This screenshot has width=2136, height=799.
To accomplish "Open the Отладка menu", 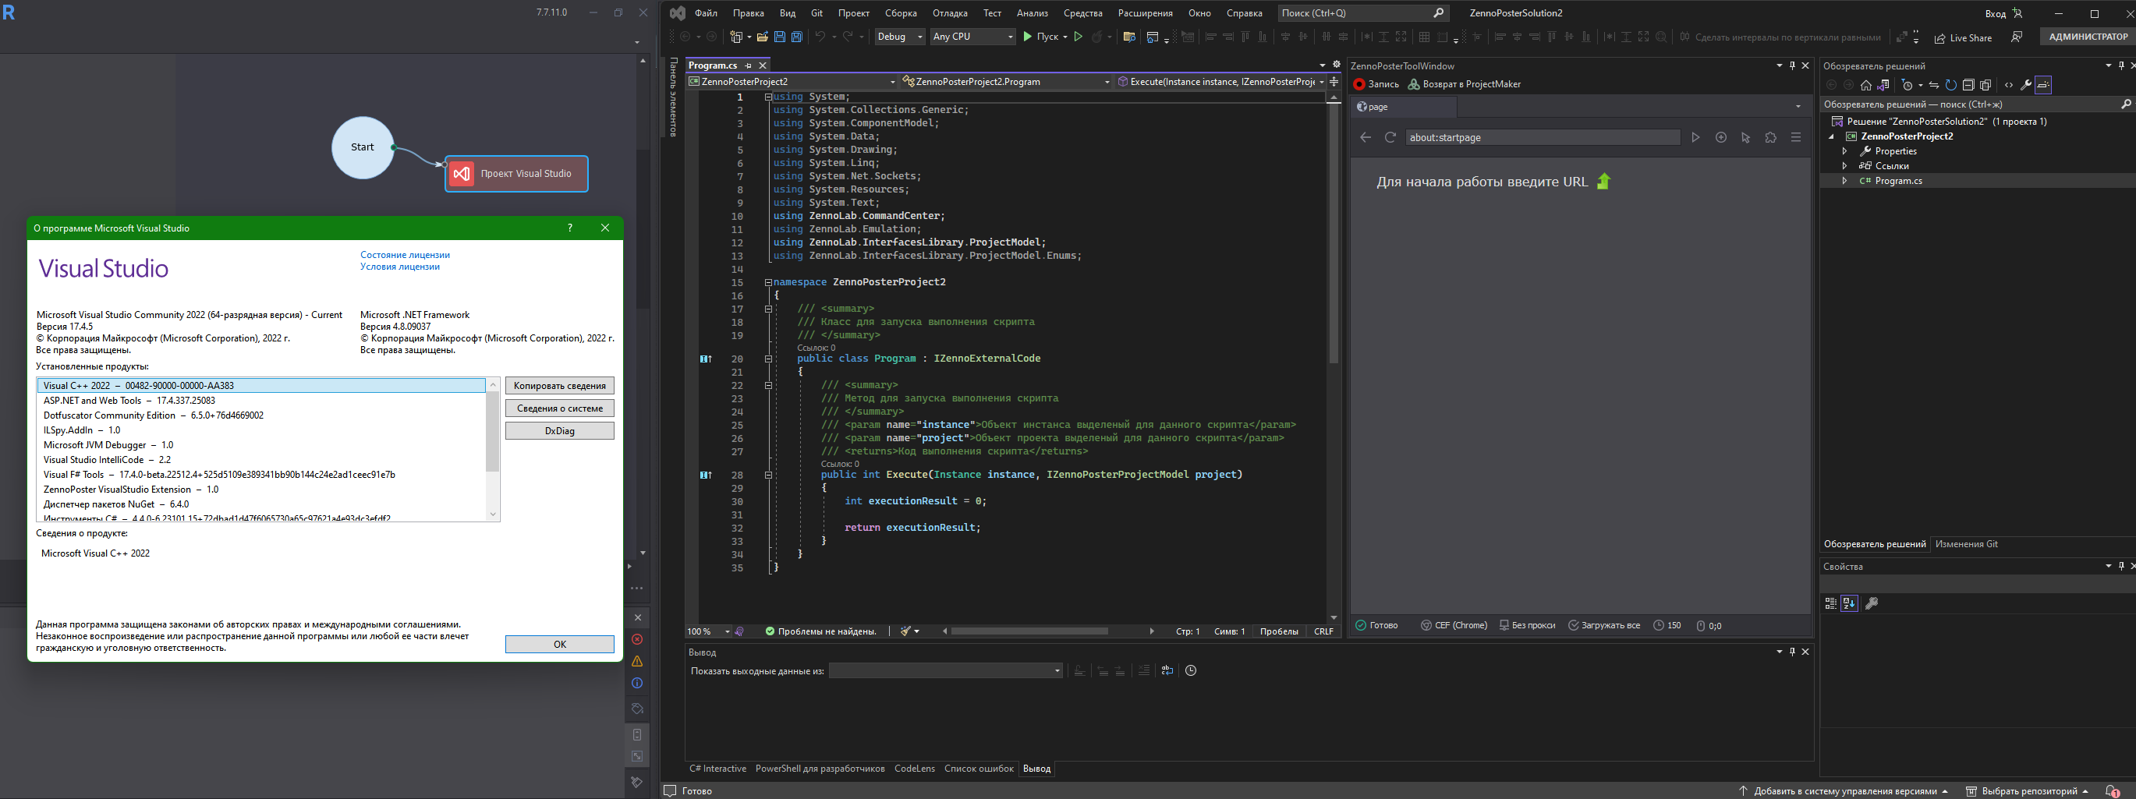I will tap(949, 13).
